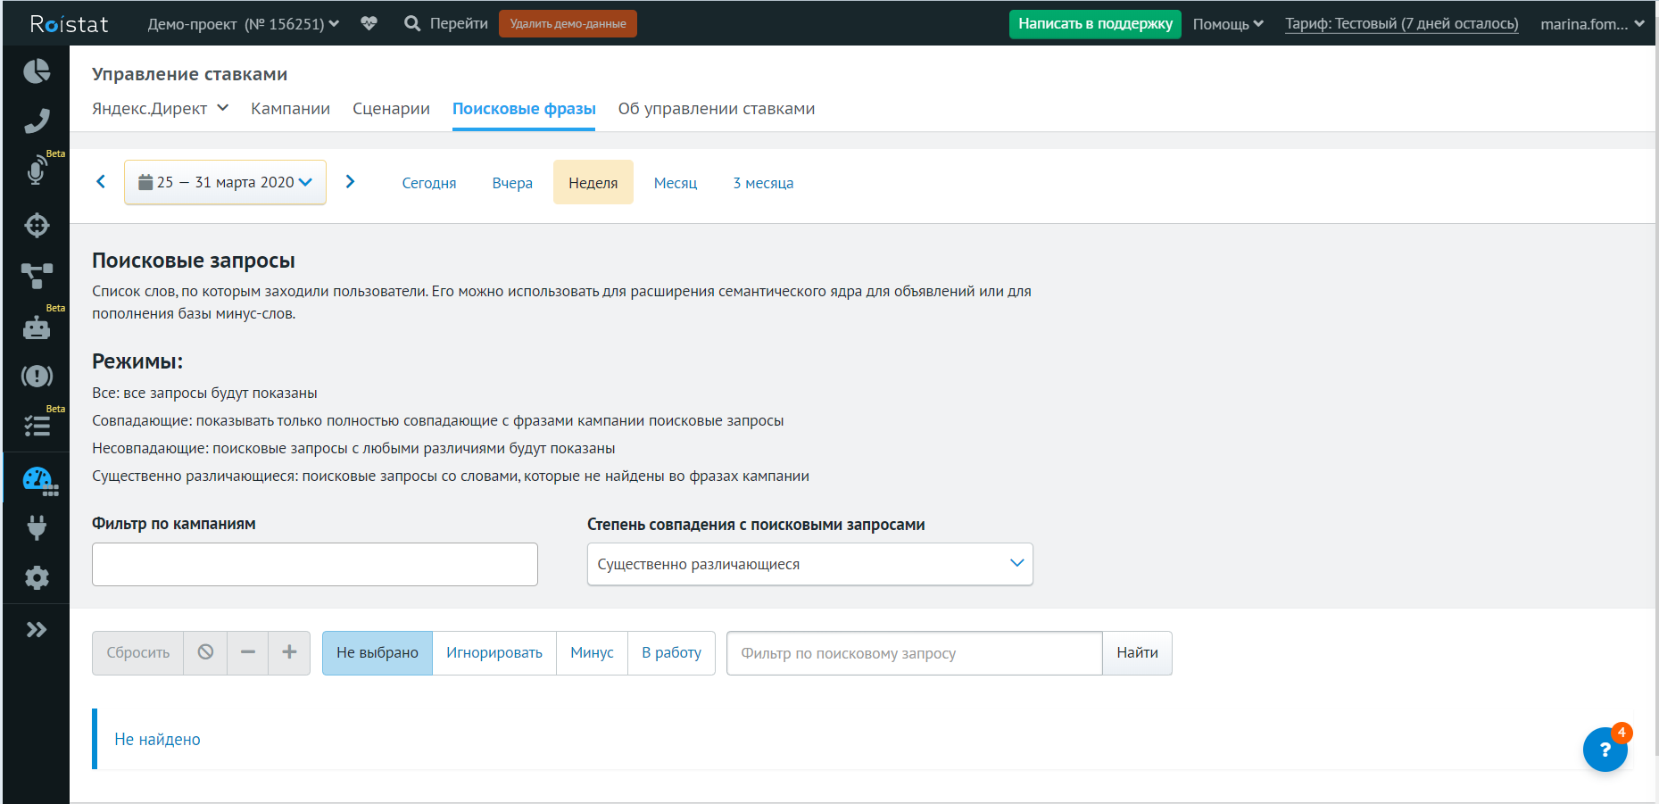
Task: Open the phone calltracking sidebar icon
Action: [37, 120]
